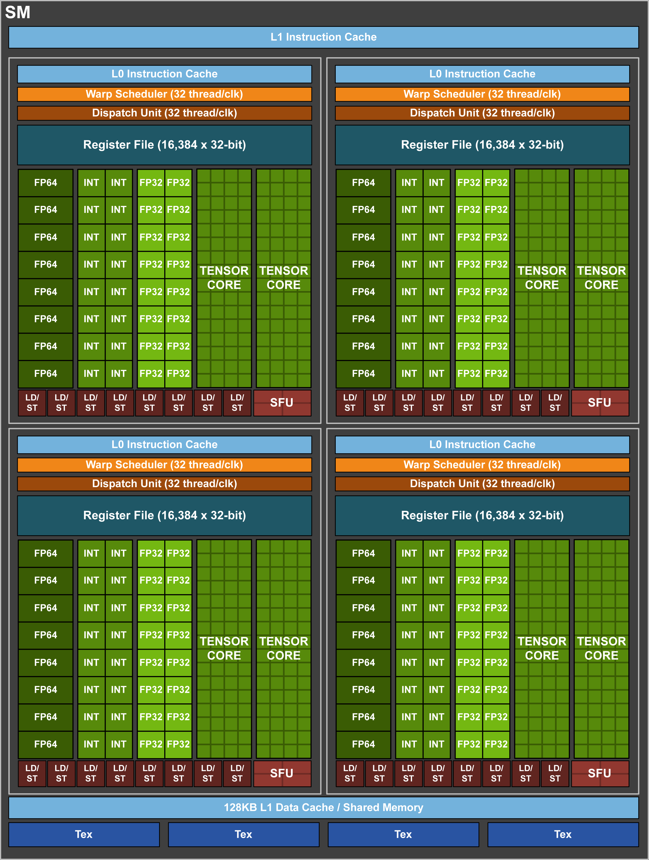
Task: Click an LD/ST unit in top-left partition
Action: 32,403
